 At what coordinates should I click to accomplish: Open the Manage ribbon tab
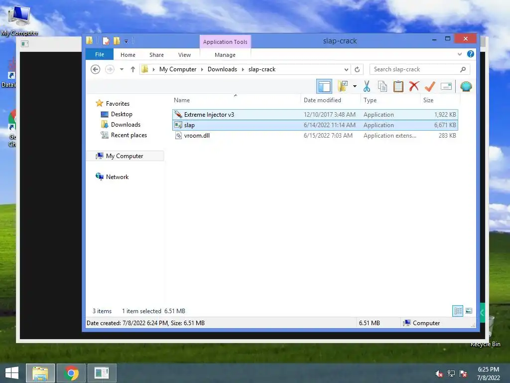(225, 55)
